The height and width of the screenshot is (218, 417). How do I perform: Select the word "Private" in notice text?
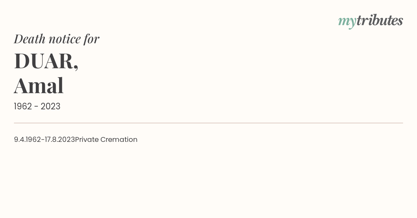(87, 139)
